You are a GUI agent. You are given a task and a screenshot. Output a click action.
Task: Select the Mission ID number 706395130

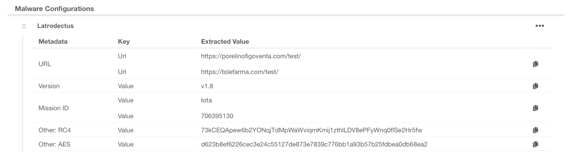(217, 116)
